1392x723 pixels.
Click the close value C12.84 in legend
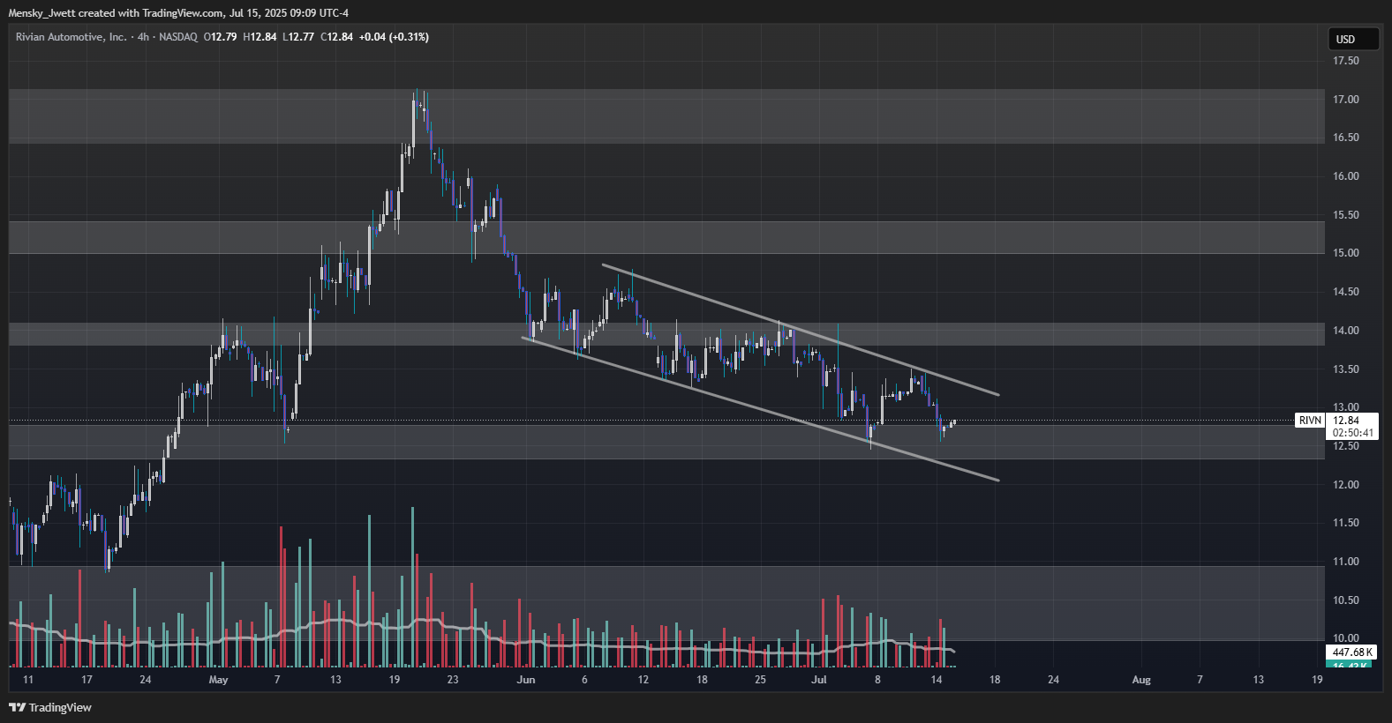pos(336,37)
